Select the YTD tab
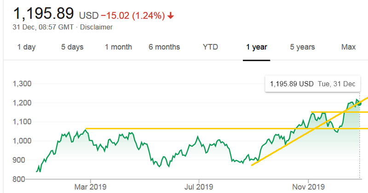 click(x=210, y=47)
